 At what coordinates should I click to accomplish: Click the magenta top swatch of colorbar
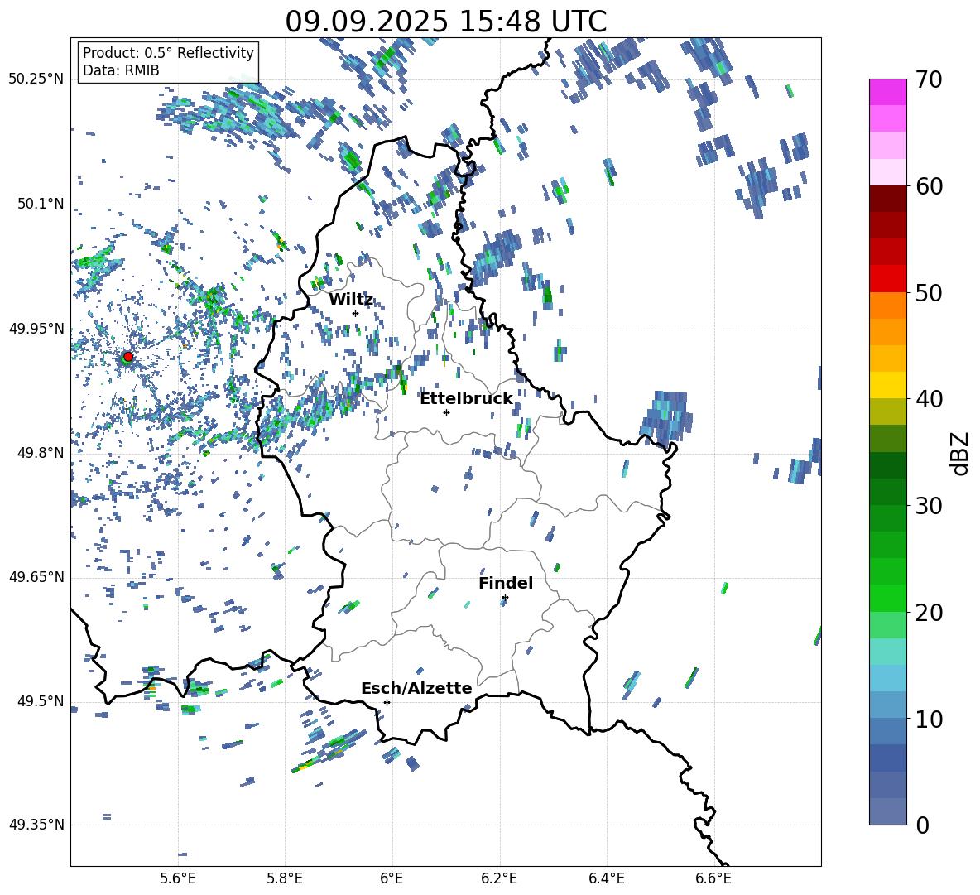[x=887, y=92]
